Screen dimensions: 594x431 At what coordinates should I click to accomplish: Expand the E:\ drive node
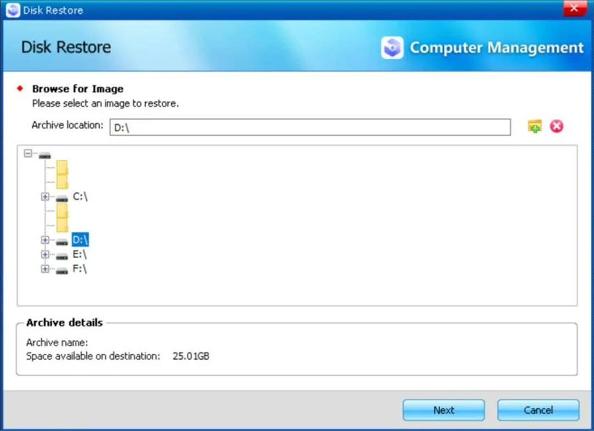(45, 255)
